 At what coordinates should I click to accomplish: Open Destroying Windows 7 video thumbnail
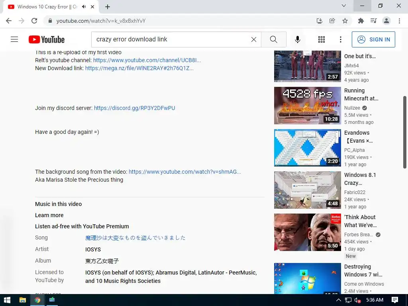(307, 279)
